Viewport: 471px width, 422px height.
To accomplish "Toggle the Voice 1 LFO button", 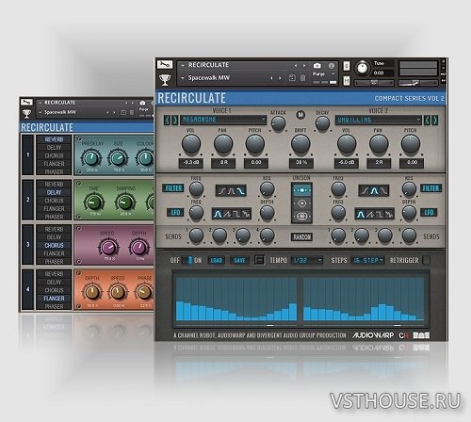I will click(x=175, y=212).
